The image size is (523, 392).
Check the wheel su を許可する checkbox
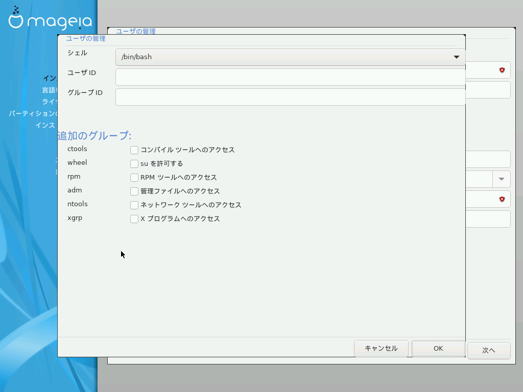coord(134,164)
